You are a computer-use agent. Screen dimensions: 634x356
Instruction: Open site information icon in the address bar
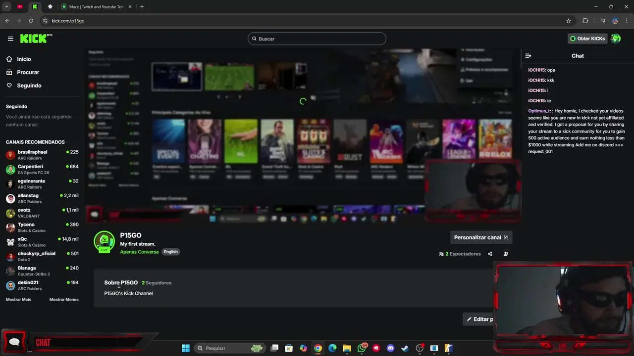[45, 21]
